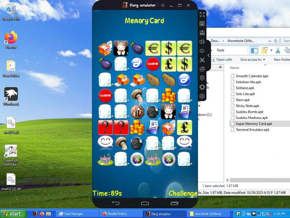
Task: Tap the Android recent apps button
Action: coord(174,203)
